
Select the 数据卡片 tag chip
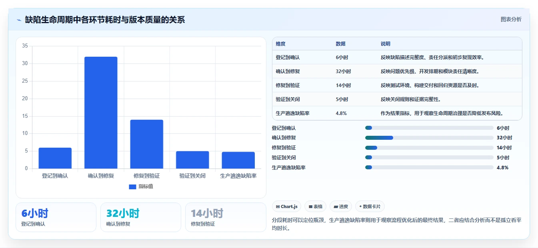click(370, 206)
